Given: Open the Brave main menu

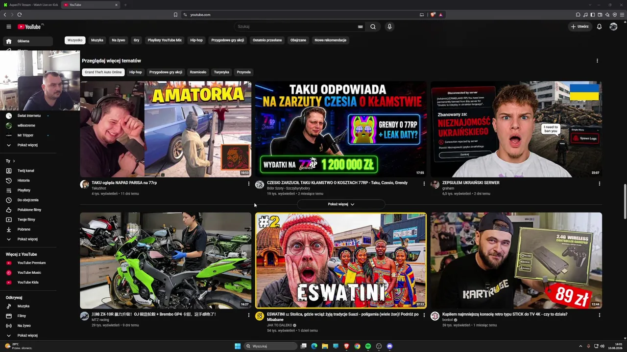Looking at the screenshot, I should (622, 15).
